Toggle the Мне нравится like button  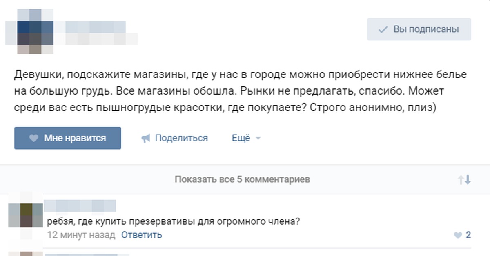[x=67, y=138]
